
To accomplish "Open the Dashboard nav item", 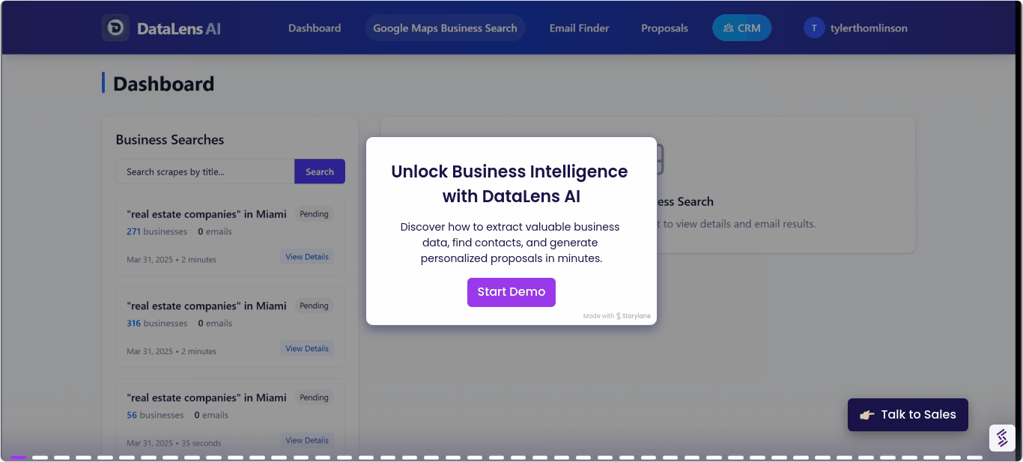I will [315, 28].
